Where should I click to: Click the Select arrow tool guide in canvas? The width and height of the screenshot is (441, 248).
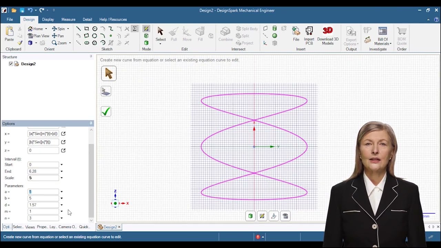pos(109,73)
